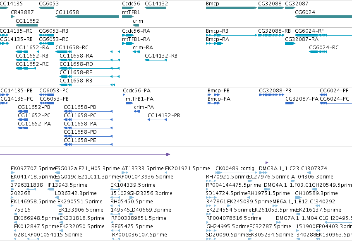The width and height of the screenshot is (352, 241).
Task: Click the RP004078616.5prime label
Action: click(234, 218)
